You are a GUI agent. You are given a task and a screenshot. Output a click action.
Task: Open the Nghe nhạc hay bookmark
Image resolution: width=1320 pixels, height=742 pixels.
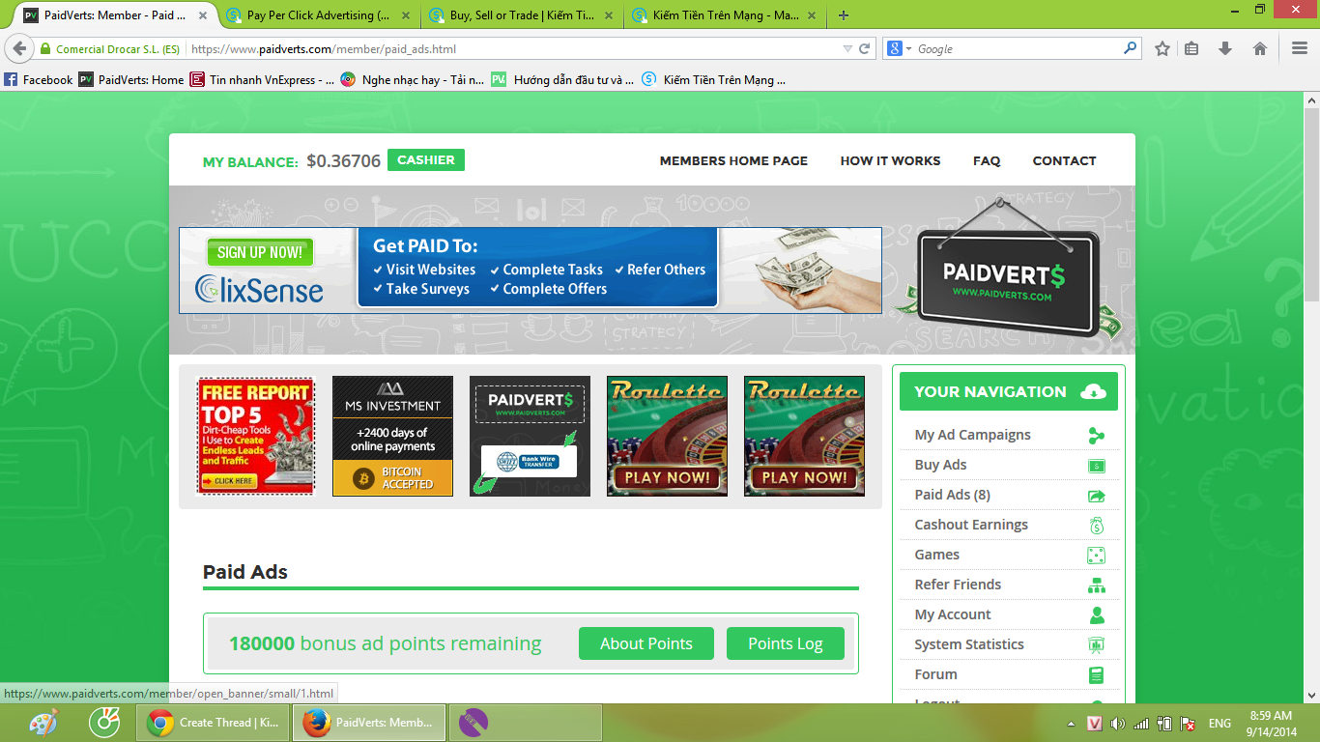pos(413,80)
